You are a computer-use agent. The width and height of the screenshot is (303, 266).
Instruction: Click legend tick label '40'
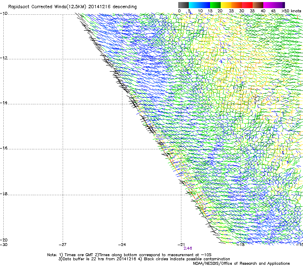tap(263, 11)
